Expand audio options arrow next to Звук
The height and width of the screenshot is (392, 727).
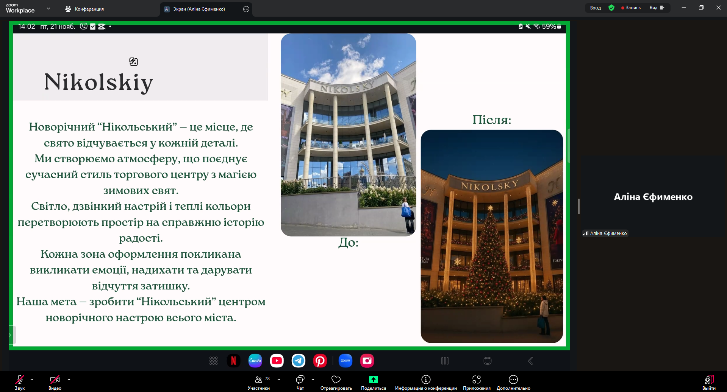pyautogui.click(x=32, y=379)
